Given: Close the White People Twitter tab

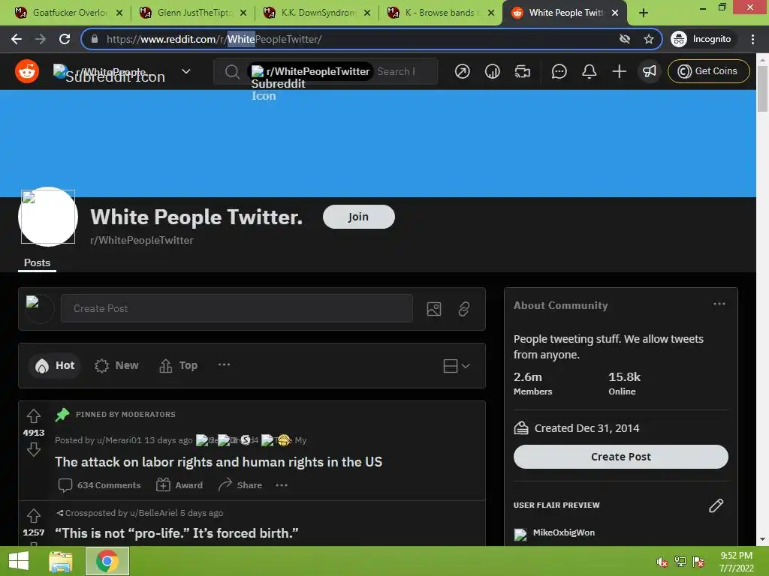Looking at the screenshot, I should point(615,13).
